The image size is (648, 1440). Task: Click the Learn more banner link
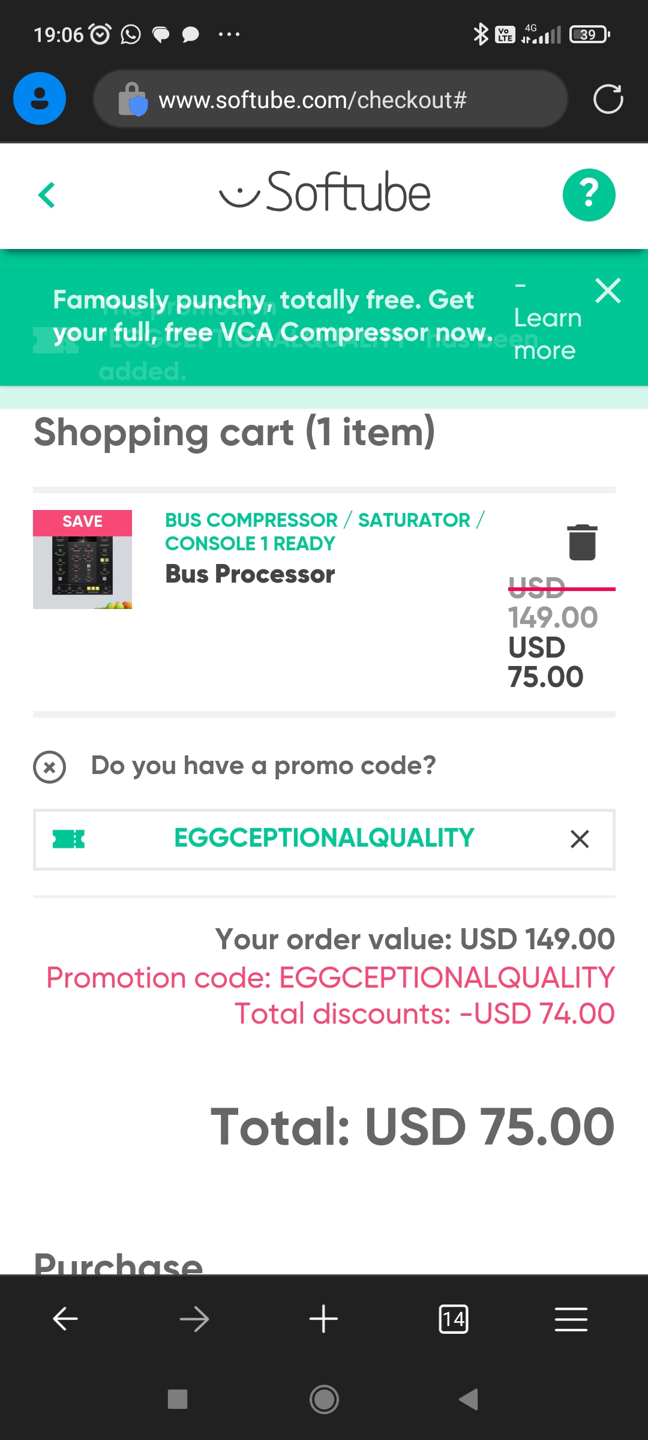pos(547,334)
